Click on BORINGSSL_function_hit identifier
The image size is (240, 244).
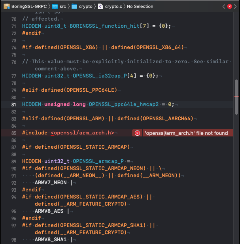[104, 26]
